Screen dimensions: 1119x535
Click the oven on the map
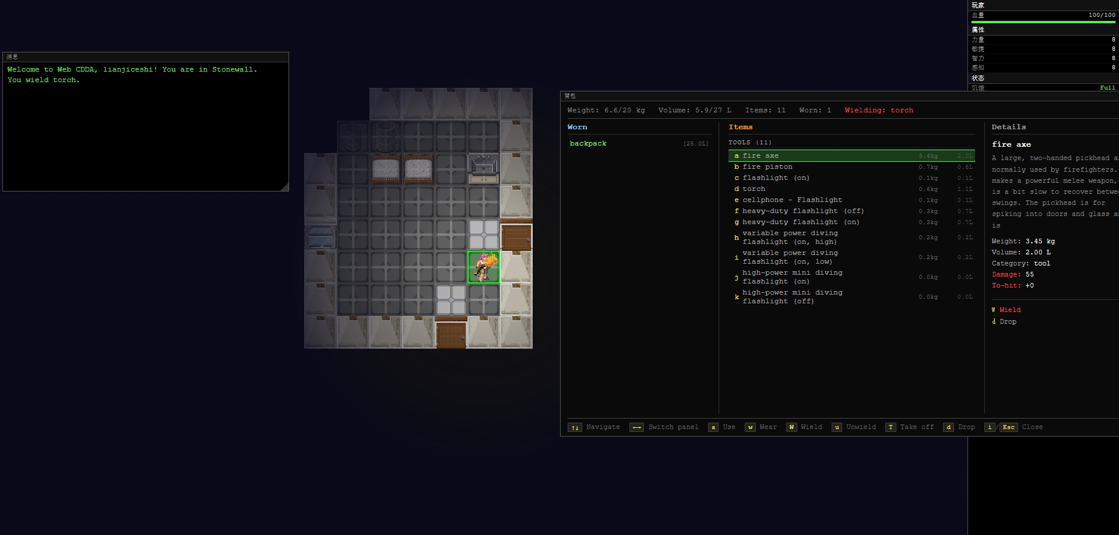483,169
